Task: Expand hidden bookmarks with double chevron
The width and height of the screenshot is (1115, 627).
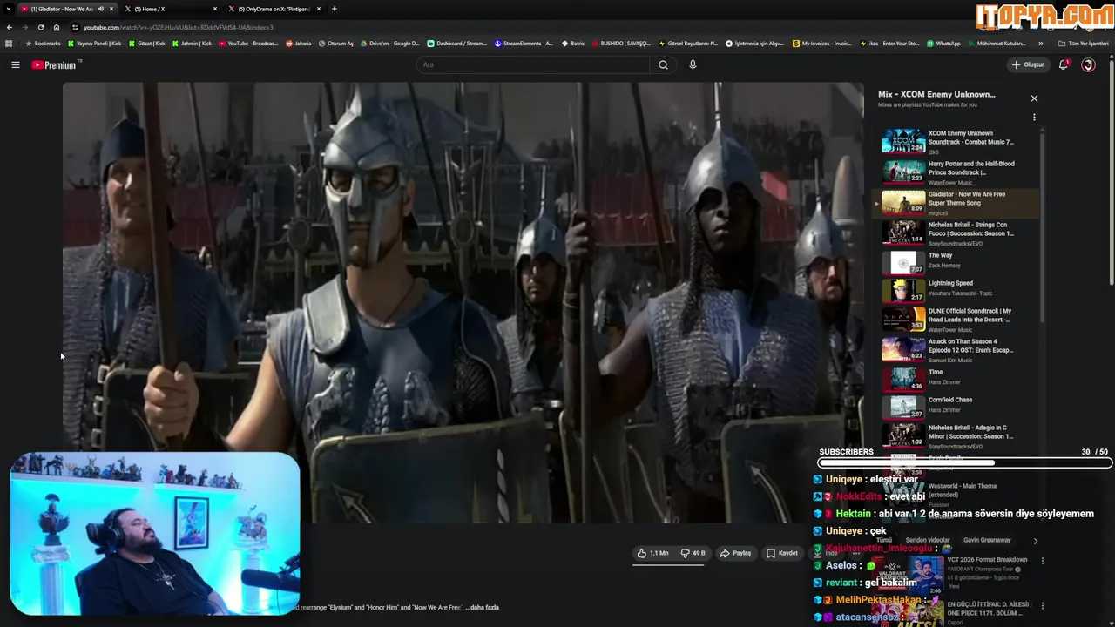Action: click(1040, 44)
